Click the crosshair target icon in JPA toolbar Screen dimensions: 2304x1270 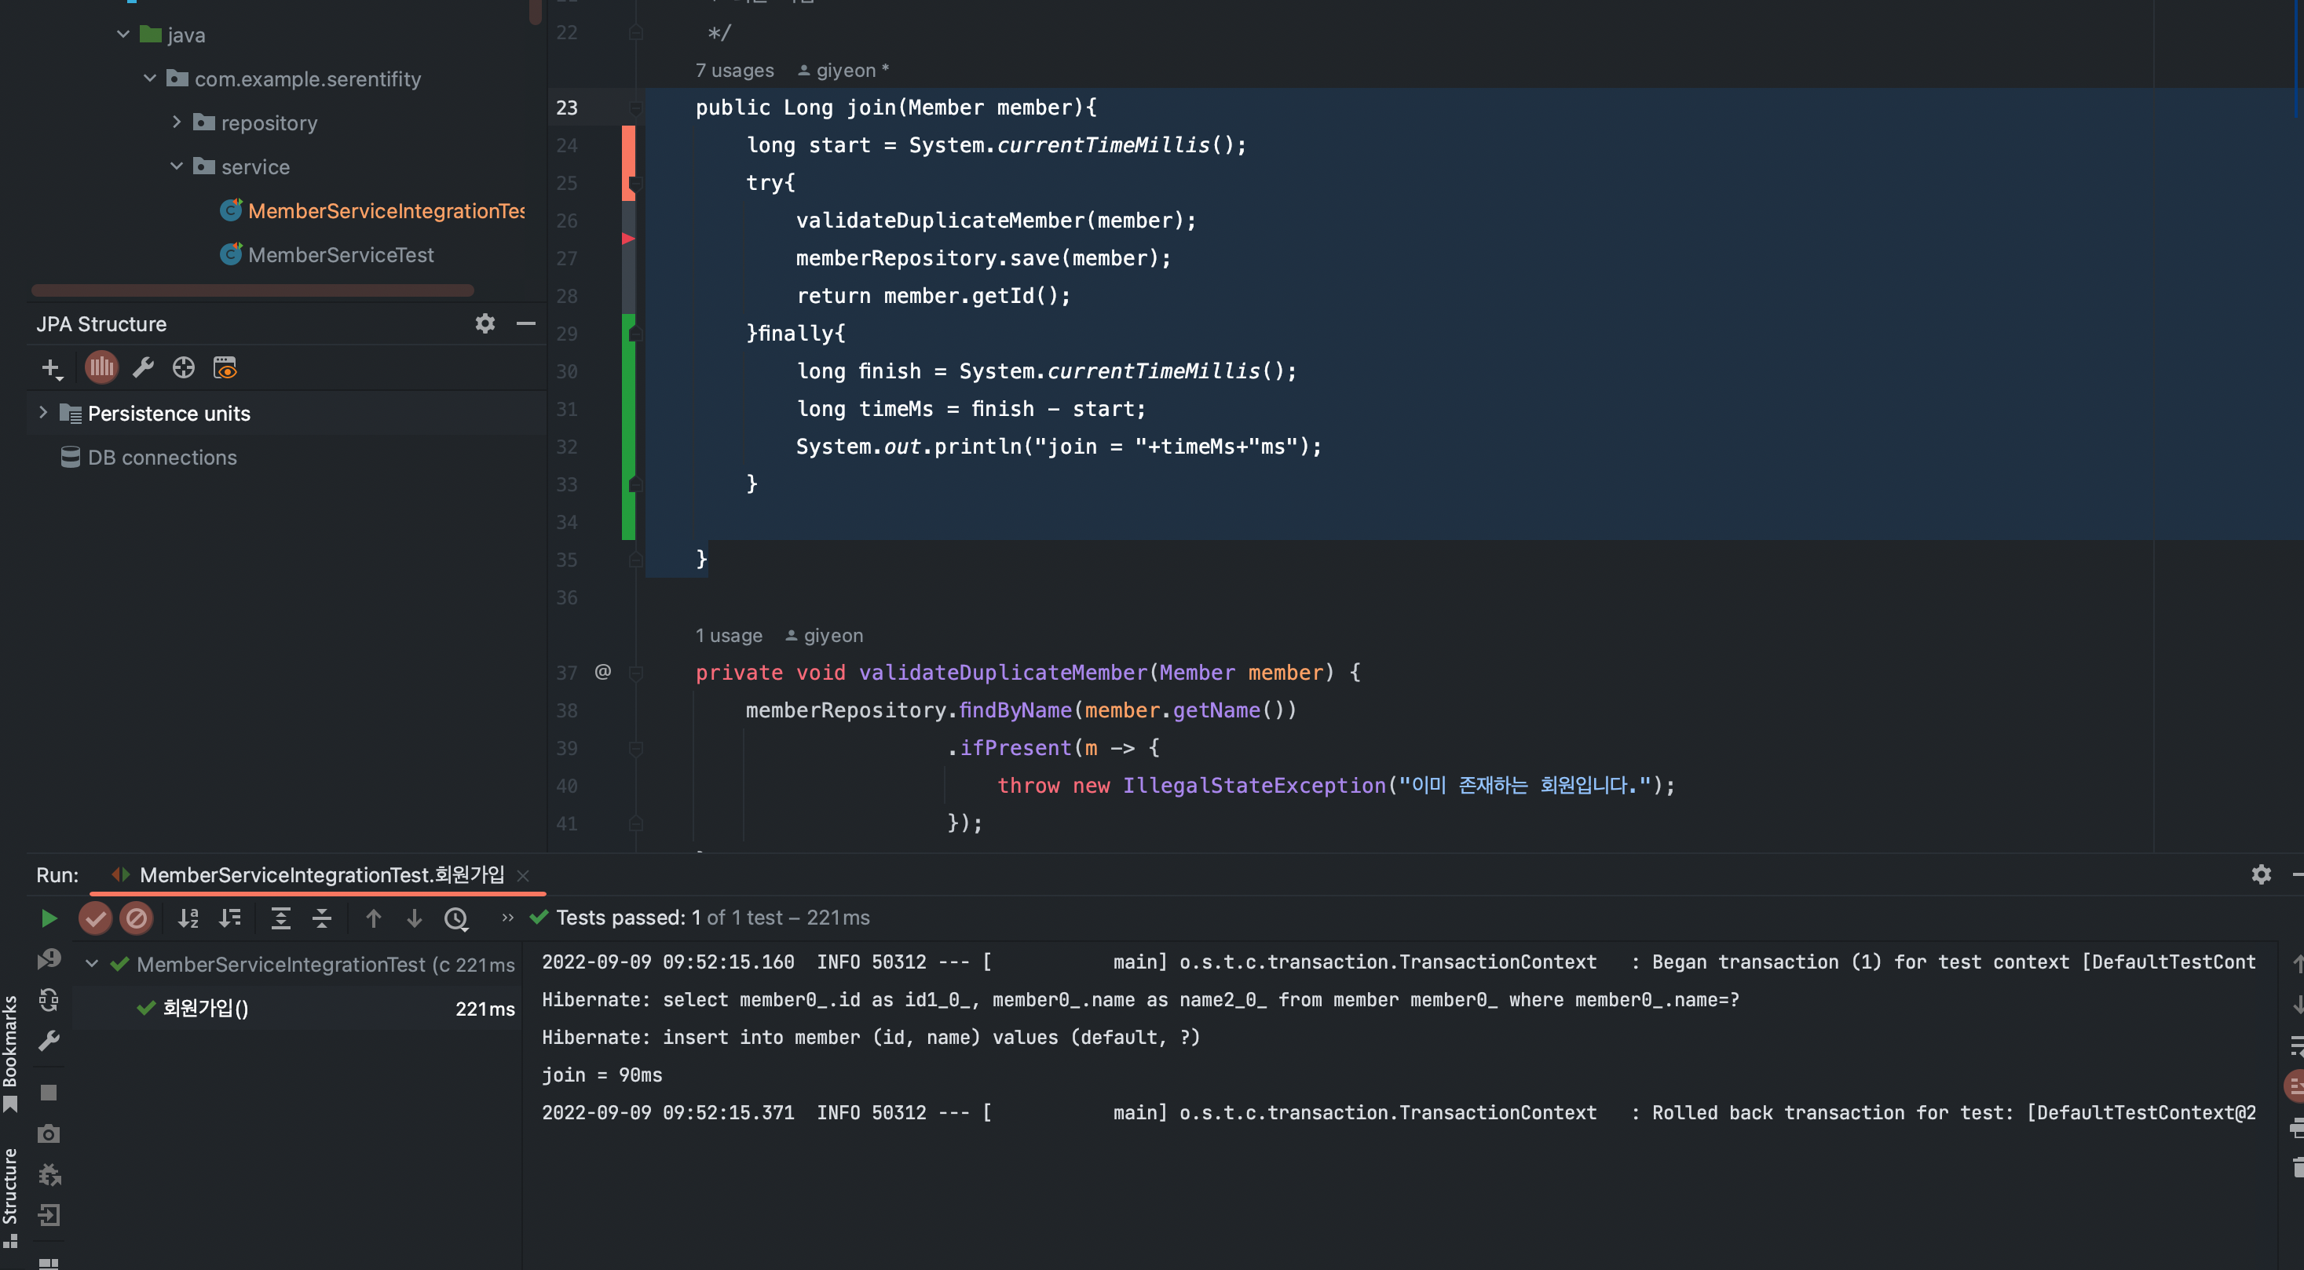click(183, 367)
